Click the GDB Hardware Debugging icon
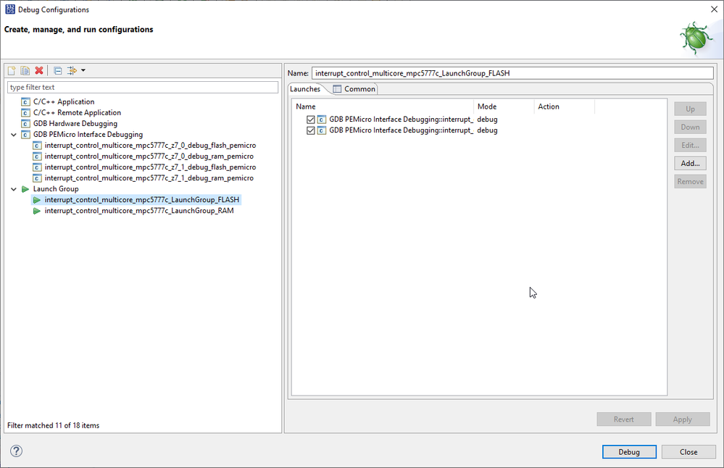724x468 pixels. (25, 124)
